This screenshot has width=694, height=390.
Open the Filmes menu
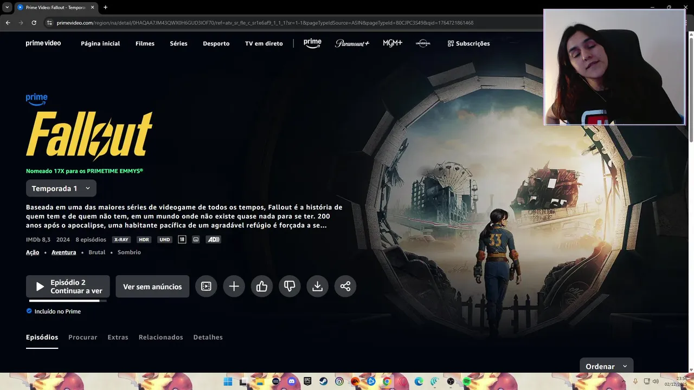click(145, 43)
